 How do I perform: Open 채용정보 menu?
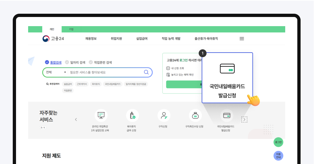point(91,39)
